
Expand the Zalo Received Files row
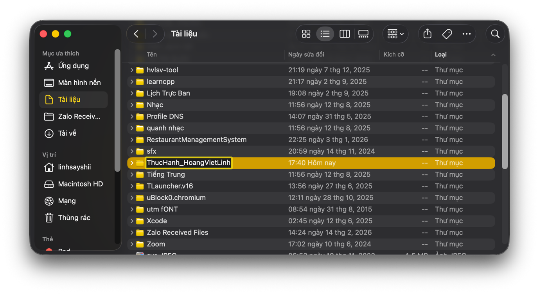132,233
